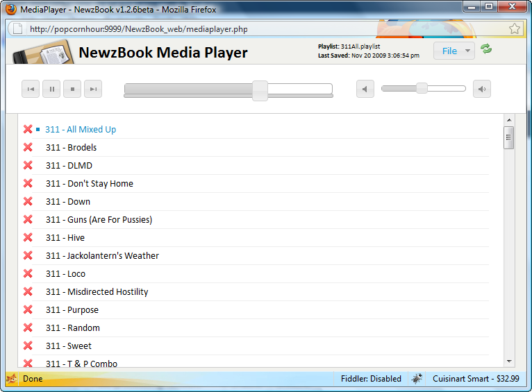Image resolution: width=532 pixels, height=392 pixels.
Task: Remove 311 - T & P Combo from playlist
Action: pos(28,363)
